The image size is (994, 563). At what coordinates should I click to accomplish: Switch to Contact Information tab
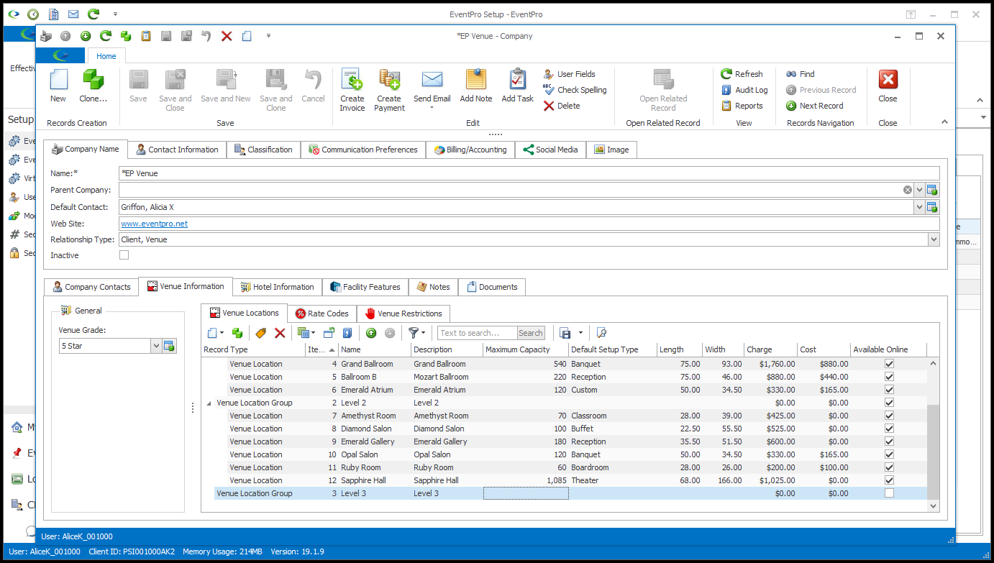coord(177,150)
